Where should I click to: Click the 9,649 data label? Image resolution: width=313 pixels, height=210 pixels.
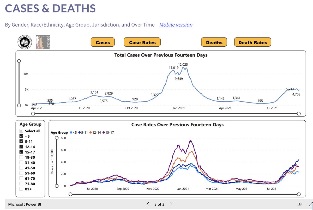pyautogui.click(x=179, y=78)
